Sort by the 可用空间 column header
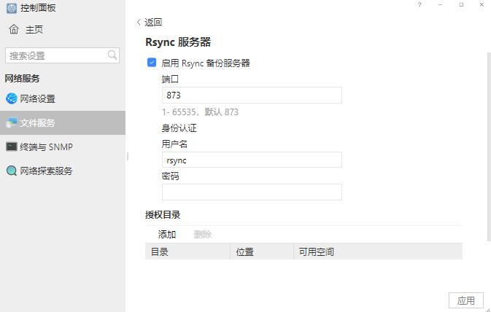 (x=316, y=251)
